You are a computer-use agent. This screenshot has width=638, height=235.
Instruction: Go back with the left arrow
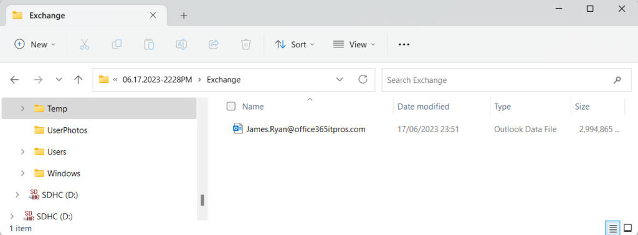(x=15, y=80)
